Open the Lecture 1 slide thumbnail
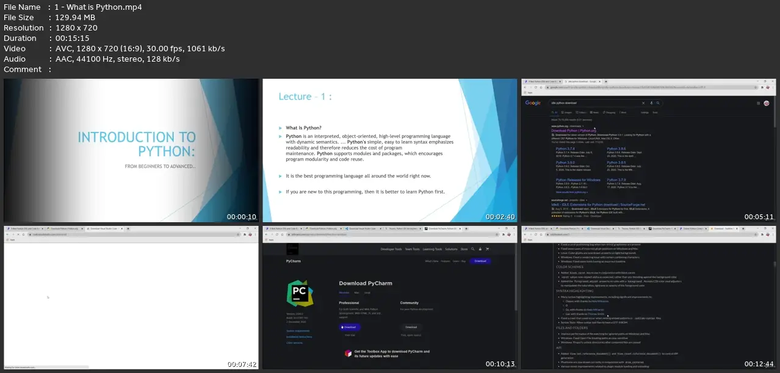 [389, 150]
